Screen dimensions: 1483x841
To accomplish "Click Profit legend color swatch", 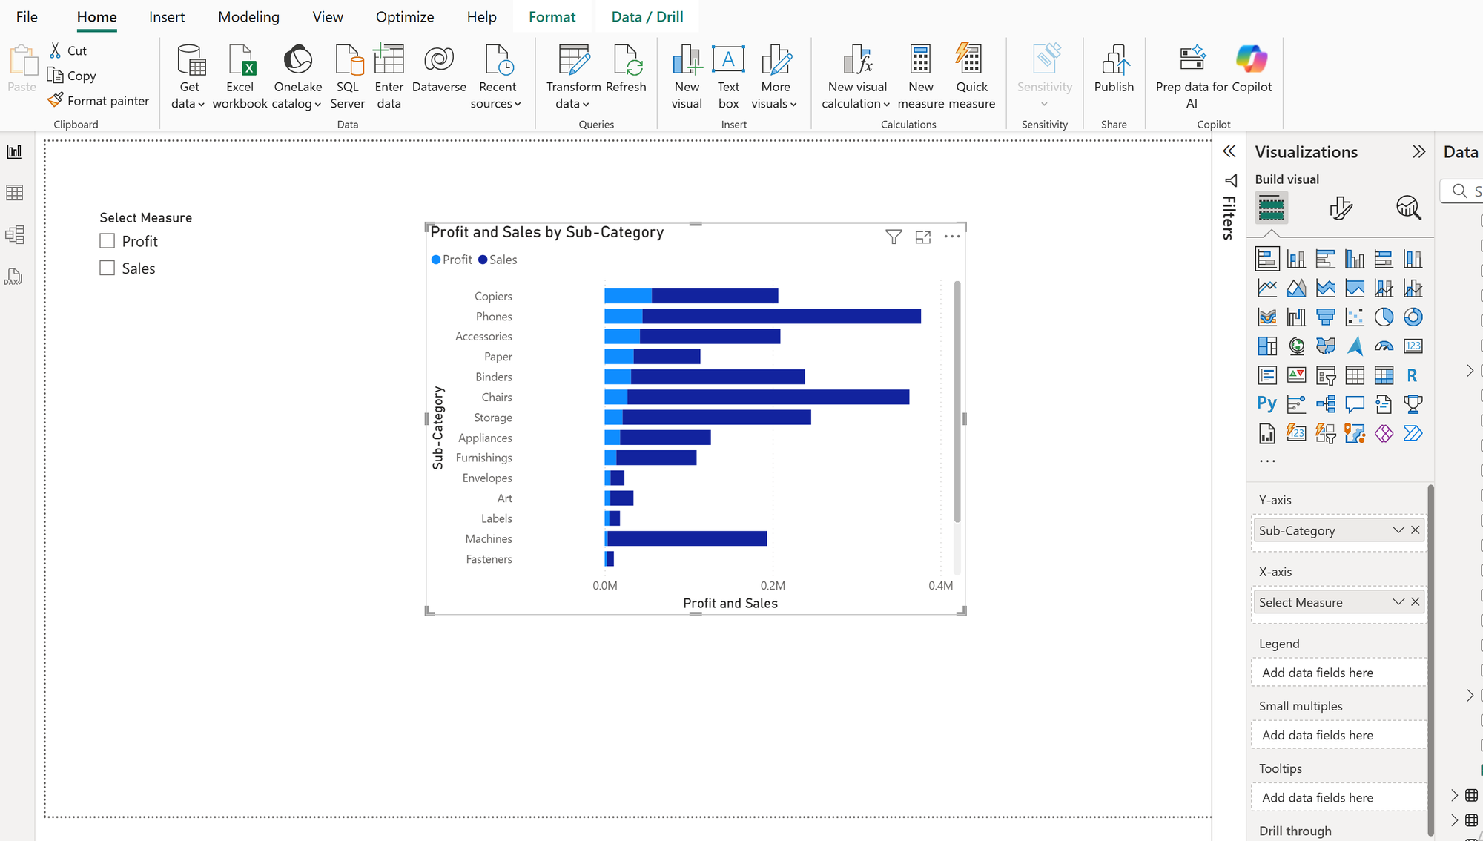I will point(436,260).
